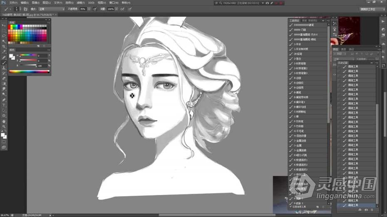Open the 窗口(W) menu
The image size is (387, 217).
(114, 3)
